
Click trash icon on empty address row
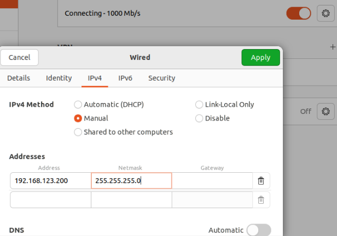click(x=261, y=200)
